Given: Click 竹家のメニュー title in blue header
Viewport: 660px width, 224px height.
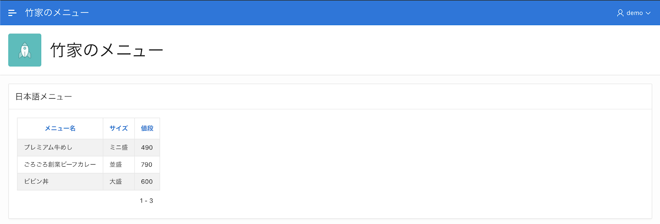Looking at the screenshot, I should click(57, 13).
